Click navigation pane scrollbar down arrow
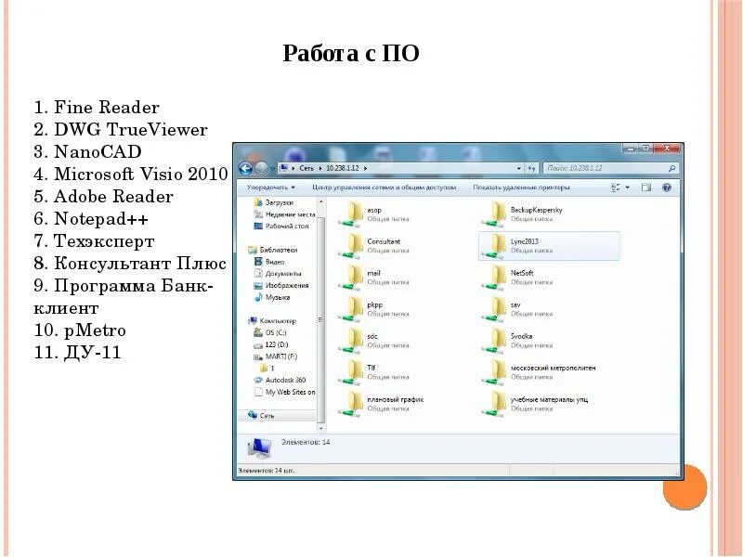Screen dimensions: 743x557 coord(320,428)
